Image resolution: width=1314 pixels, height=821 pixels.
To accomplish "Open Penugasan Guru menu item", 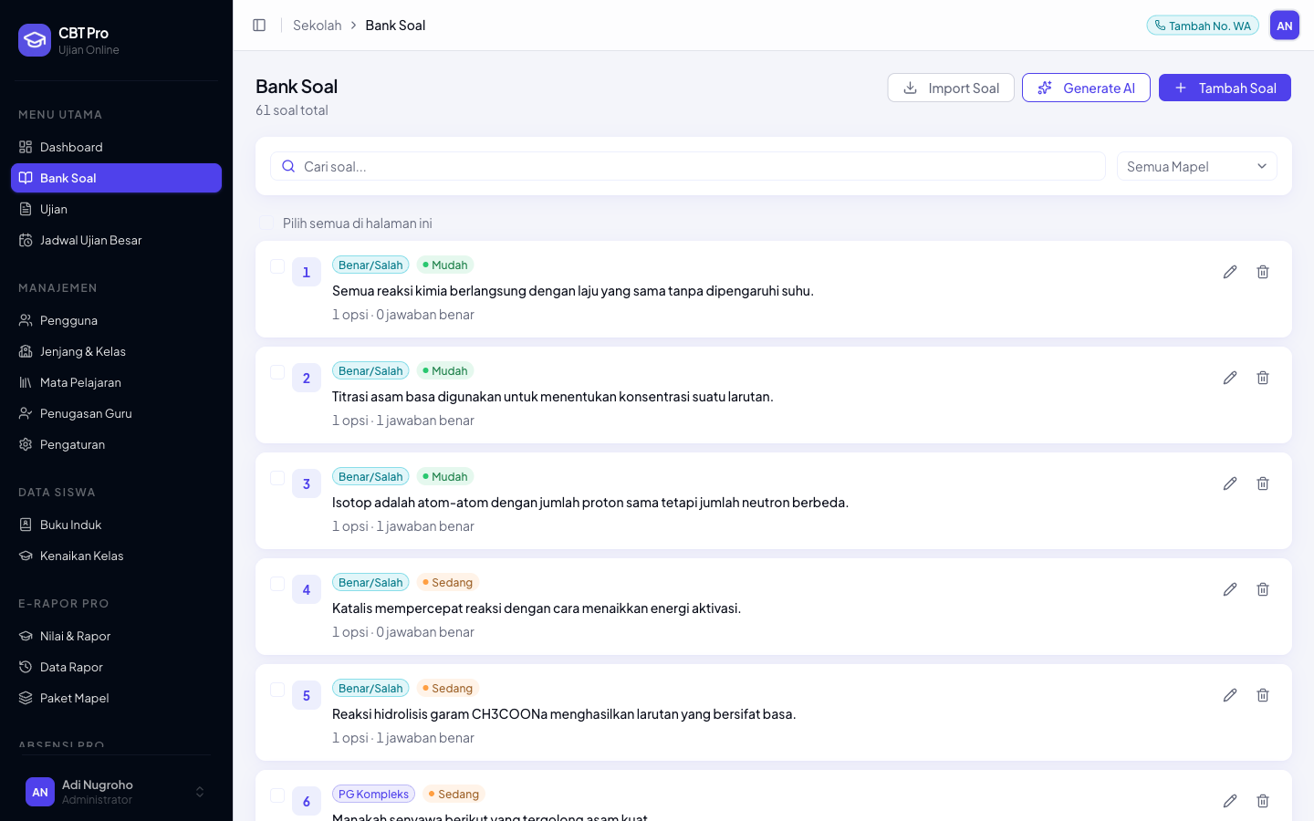I will coord(117,413).
